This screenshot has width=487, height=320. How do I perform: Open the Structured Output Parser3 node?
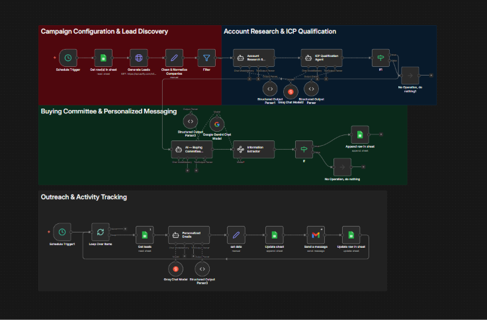pyautogui.click(x=202, y=269)
